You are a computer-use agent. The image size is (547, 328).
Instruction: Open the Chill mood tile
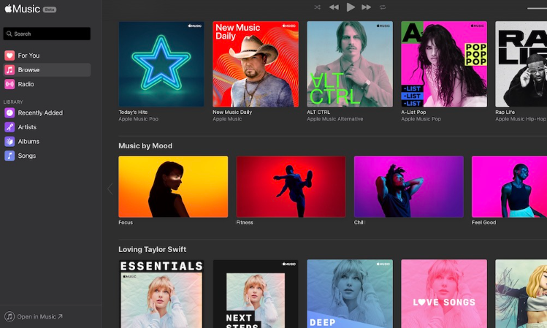[x=409, y=187]
